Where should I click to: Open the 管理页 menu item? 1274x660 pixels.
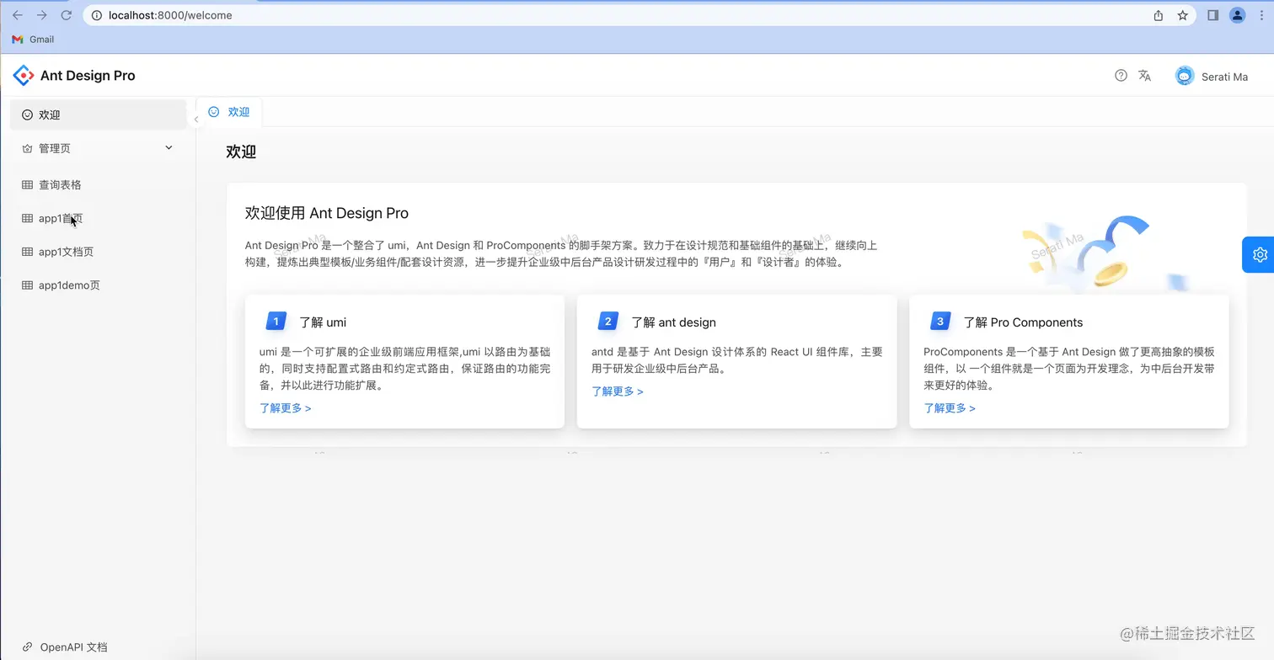[98, 148]
